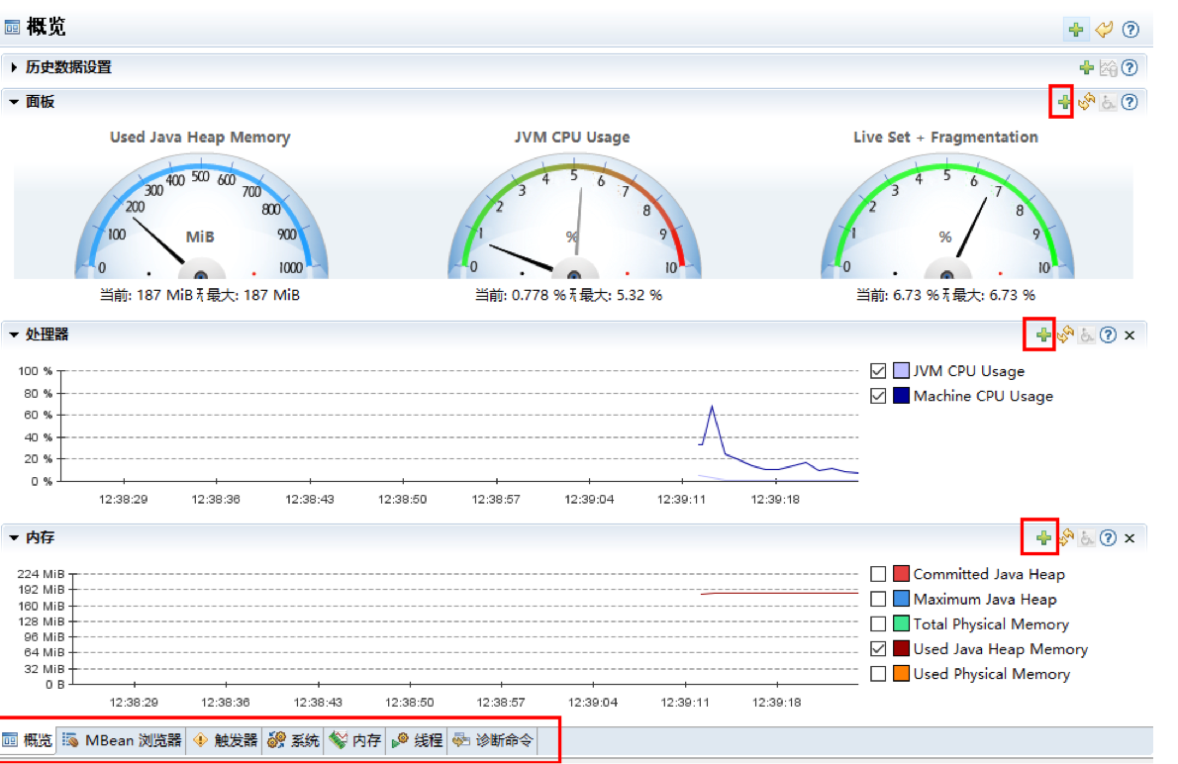This screenshot has height=764, width=1178.
Task: Click the add icon in the 处理器 header
Action: [1043, 334]
